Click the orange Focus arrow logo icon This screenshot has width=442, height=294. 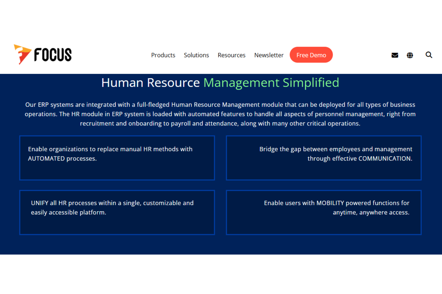click(22, 54)
